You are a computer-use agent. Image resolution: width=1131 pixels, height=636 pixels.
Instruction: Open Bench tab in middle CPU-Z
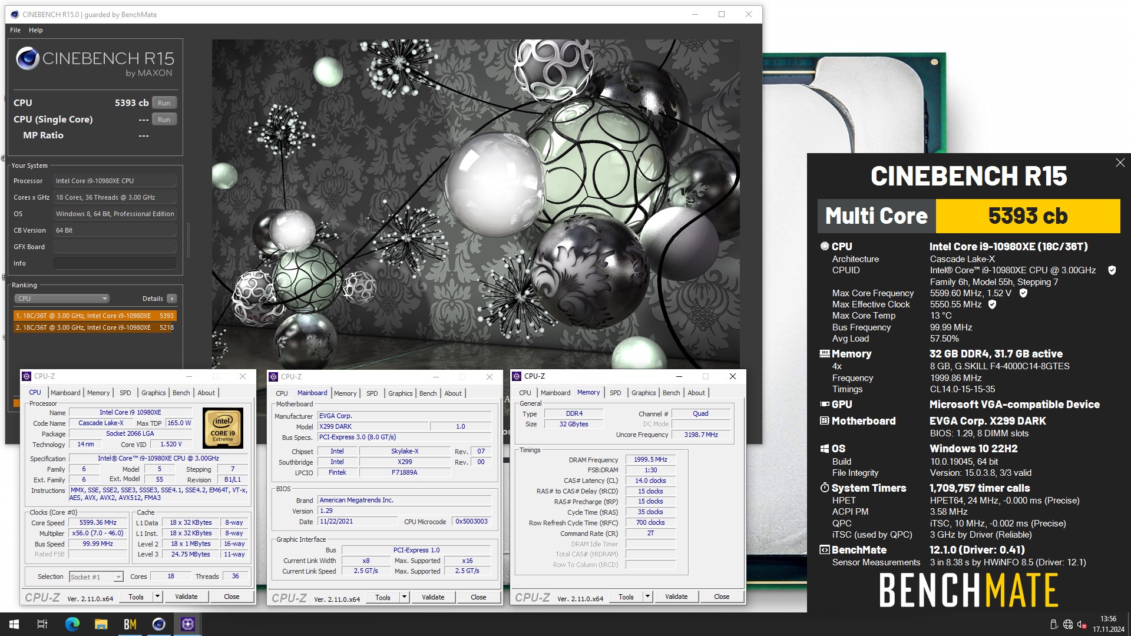428,393
